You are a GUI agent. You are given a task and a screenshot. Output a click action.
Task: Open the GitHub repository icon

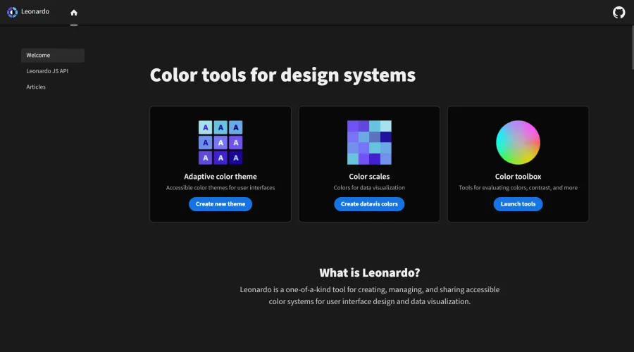coord(619,12)
